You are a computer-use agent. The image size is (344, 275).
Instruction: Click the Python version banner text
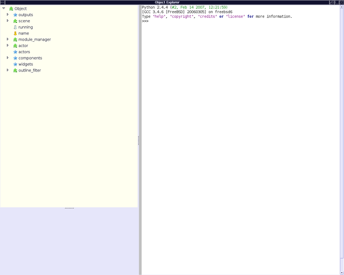(x=185, y=7)
